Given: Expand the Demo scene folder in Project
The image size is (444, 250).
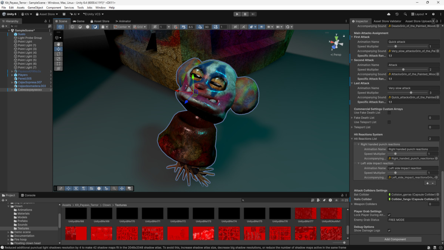Looking at the screenshot, I should [x=9, y=232].
